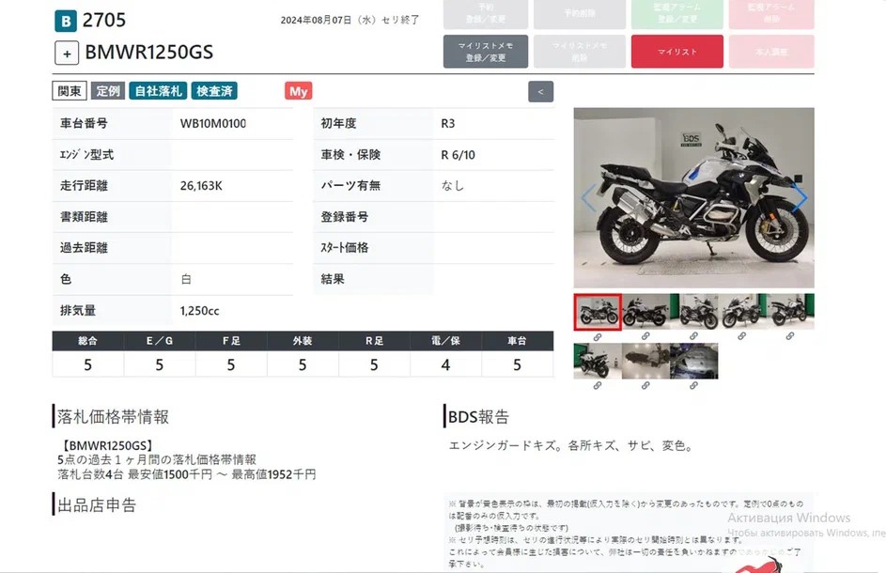The image size is (886, 573).
Task: Click the first-year value R3
Action: tap(448, 123)
